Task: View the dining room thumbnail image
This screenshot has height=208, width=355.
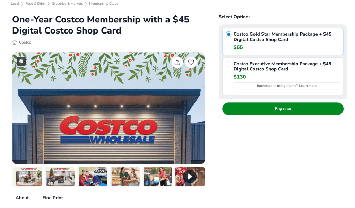Action: point(27,177)
